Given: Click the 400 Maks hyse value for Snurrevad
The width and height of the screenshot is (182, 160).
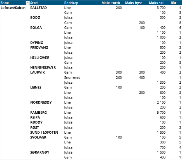Looking at the screenshot, I should click(142, 78).
